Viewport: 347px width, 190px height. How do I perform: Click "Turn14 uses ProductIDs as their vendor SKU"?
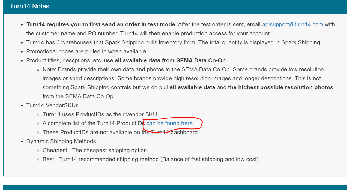(100, 114)
